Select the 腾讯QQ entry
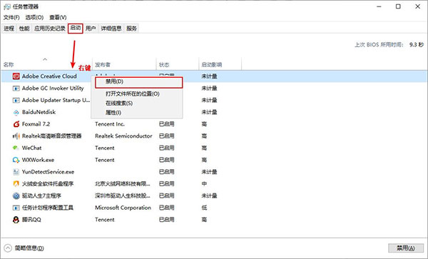This screenshot has height=259, width=428. (31, 220)
